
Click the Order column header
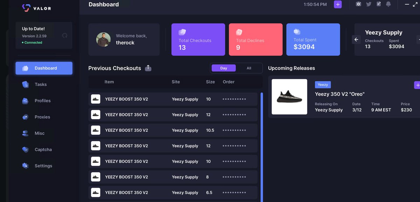229,82
